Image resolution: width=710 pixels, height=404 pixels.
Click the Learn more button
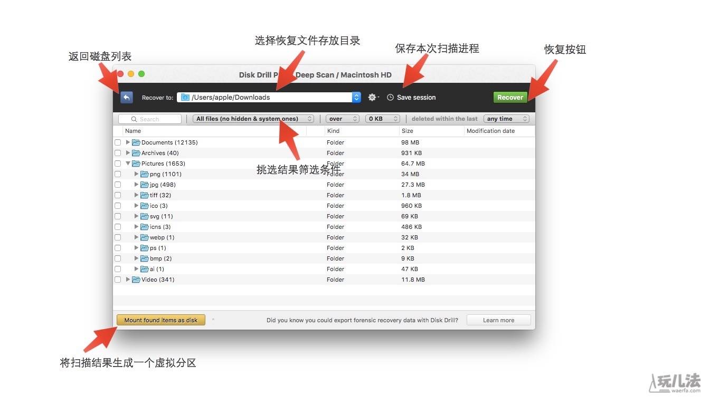(x=499, y=320)
